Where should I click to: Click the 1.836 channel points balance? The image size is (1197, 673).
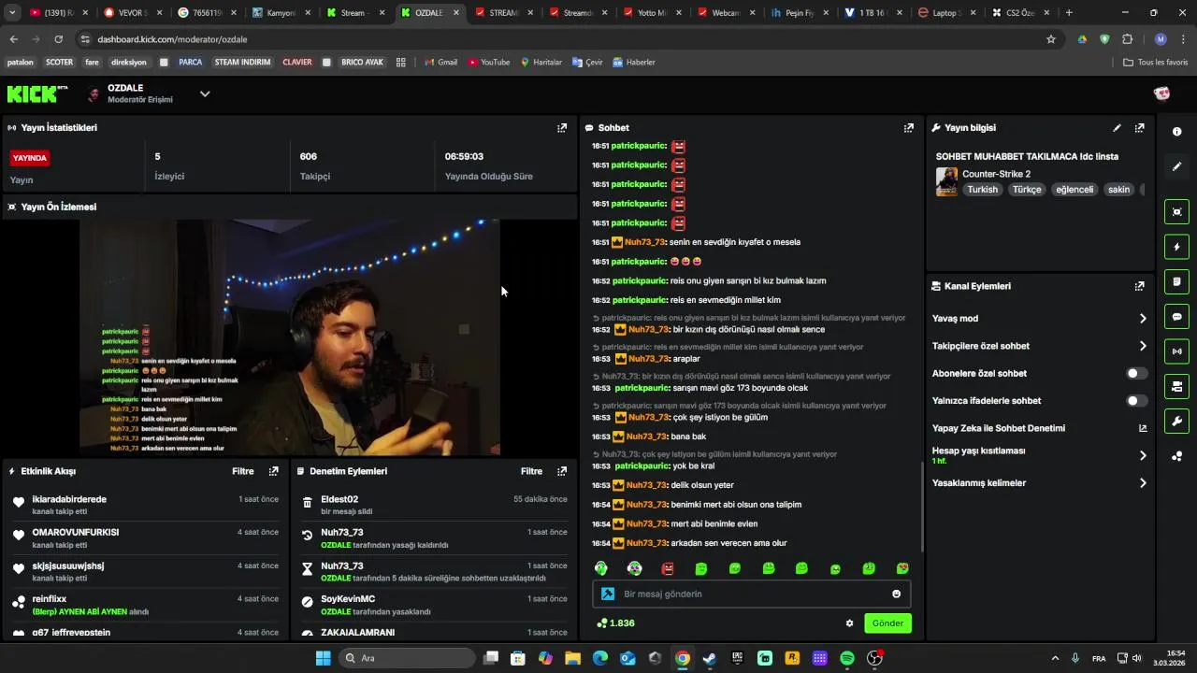(x=615, y=623)
